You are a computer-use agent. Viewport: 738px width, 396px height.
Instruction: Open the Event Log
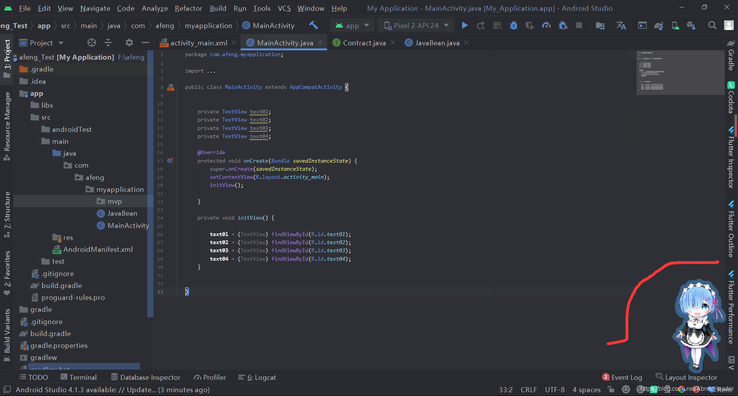tap(622, 377)
